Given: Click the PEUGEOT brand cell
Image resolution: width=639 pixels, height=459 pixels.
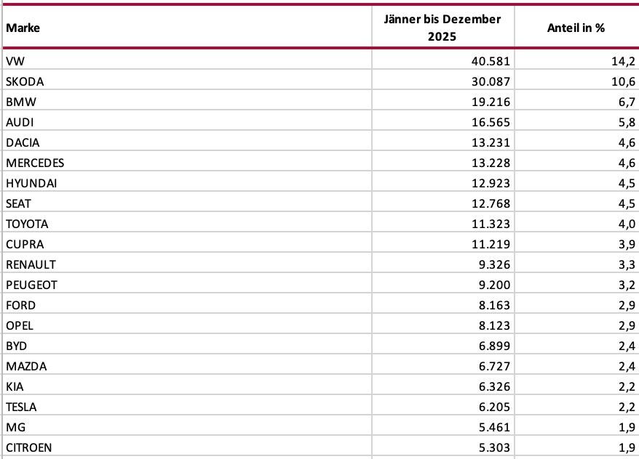Looking at the screenshot, I should point(31,285).
